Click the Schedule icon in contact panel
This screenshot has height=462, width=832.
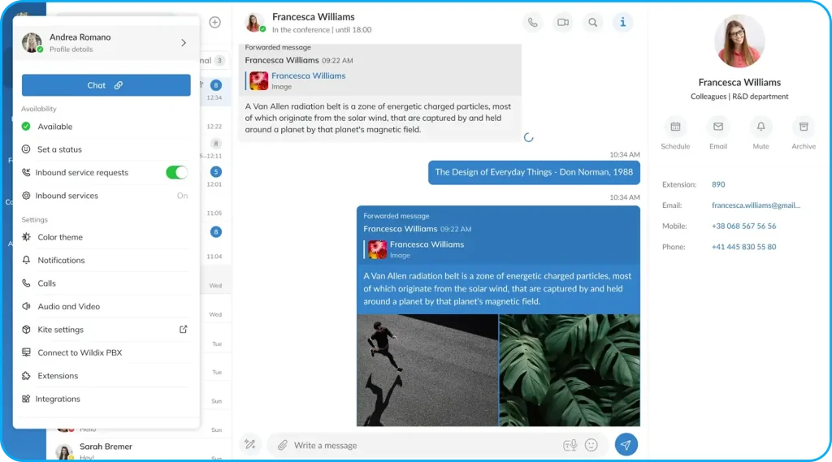tap(675, 127)
